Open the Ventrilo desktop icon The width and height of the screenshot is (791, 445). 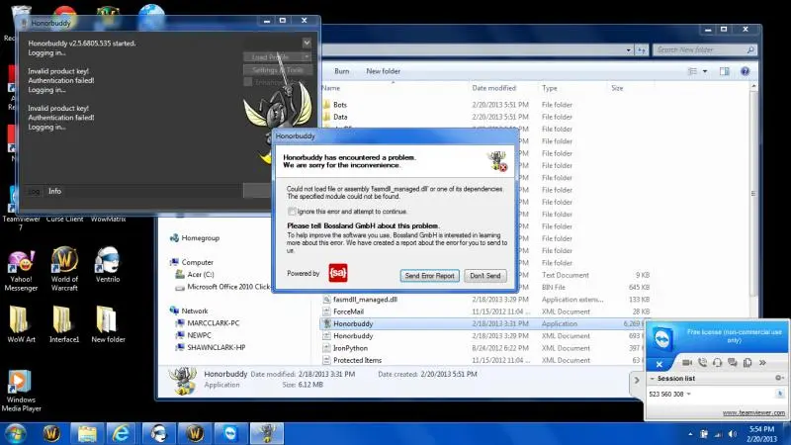click(x=108, y=264)
